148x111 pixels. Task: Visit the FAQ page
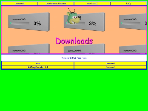click(x=128, y=4)
